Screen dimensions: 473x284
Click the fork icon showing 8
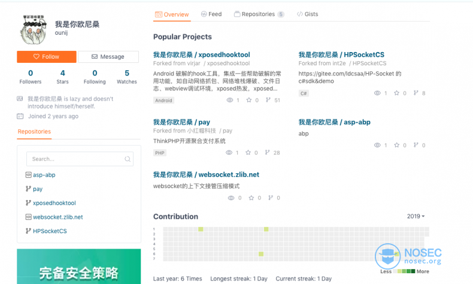[x=416, y=93]
